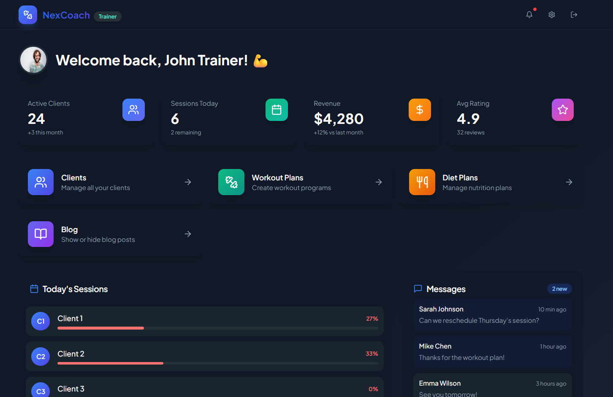Viewport: 613px width, 397px height.
Task: Click the 33% progress value
Action: coord(372,354)
